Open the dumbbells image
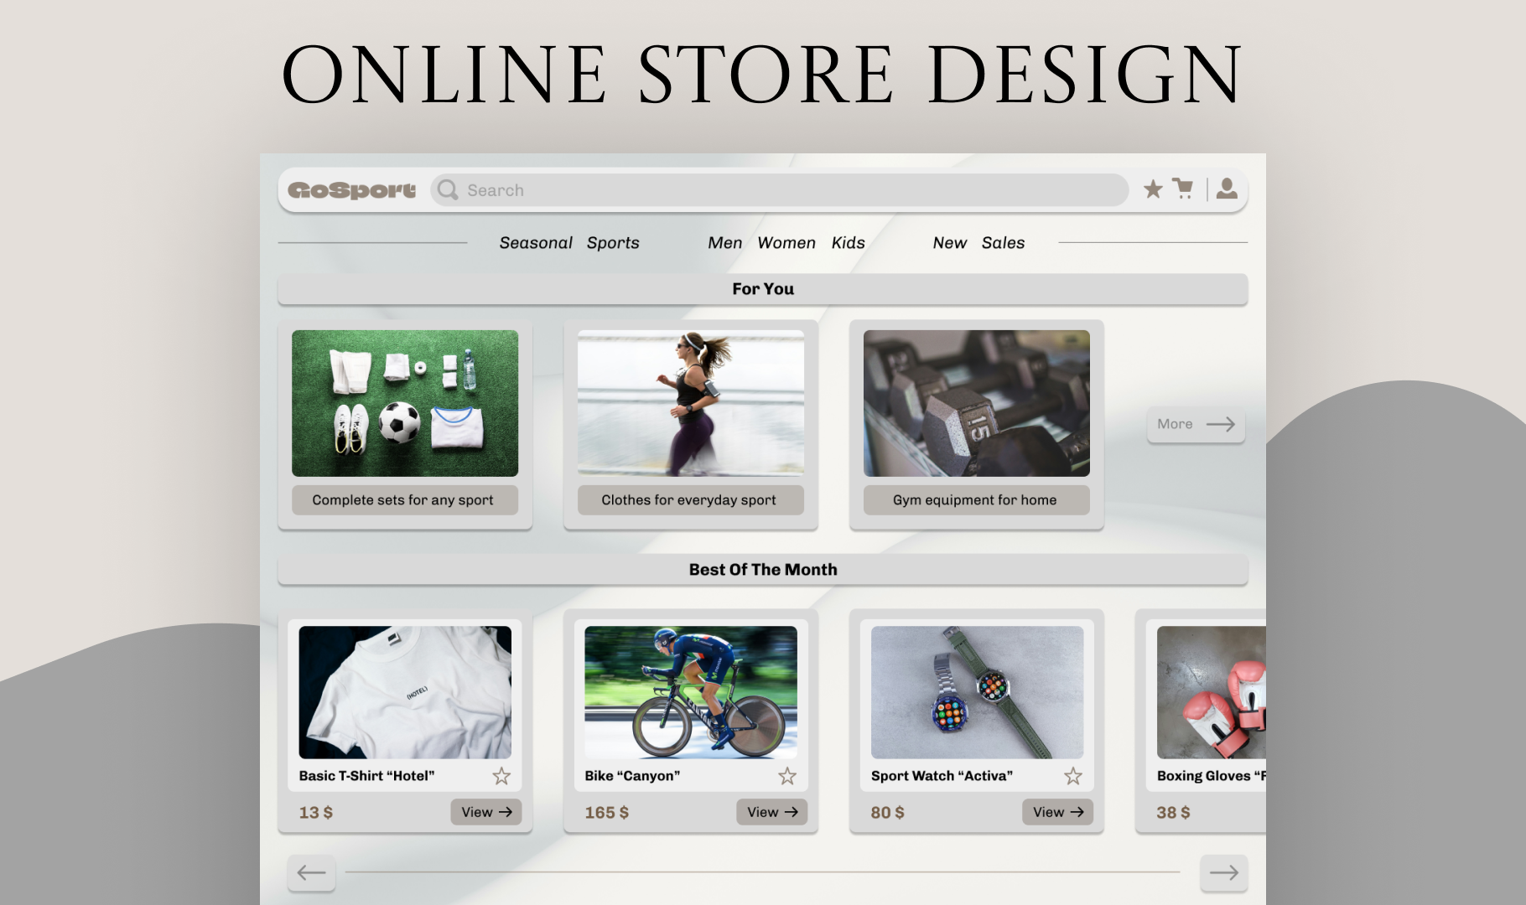This screenshot has height=905, width=1526. click(977, 403)
